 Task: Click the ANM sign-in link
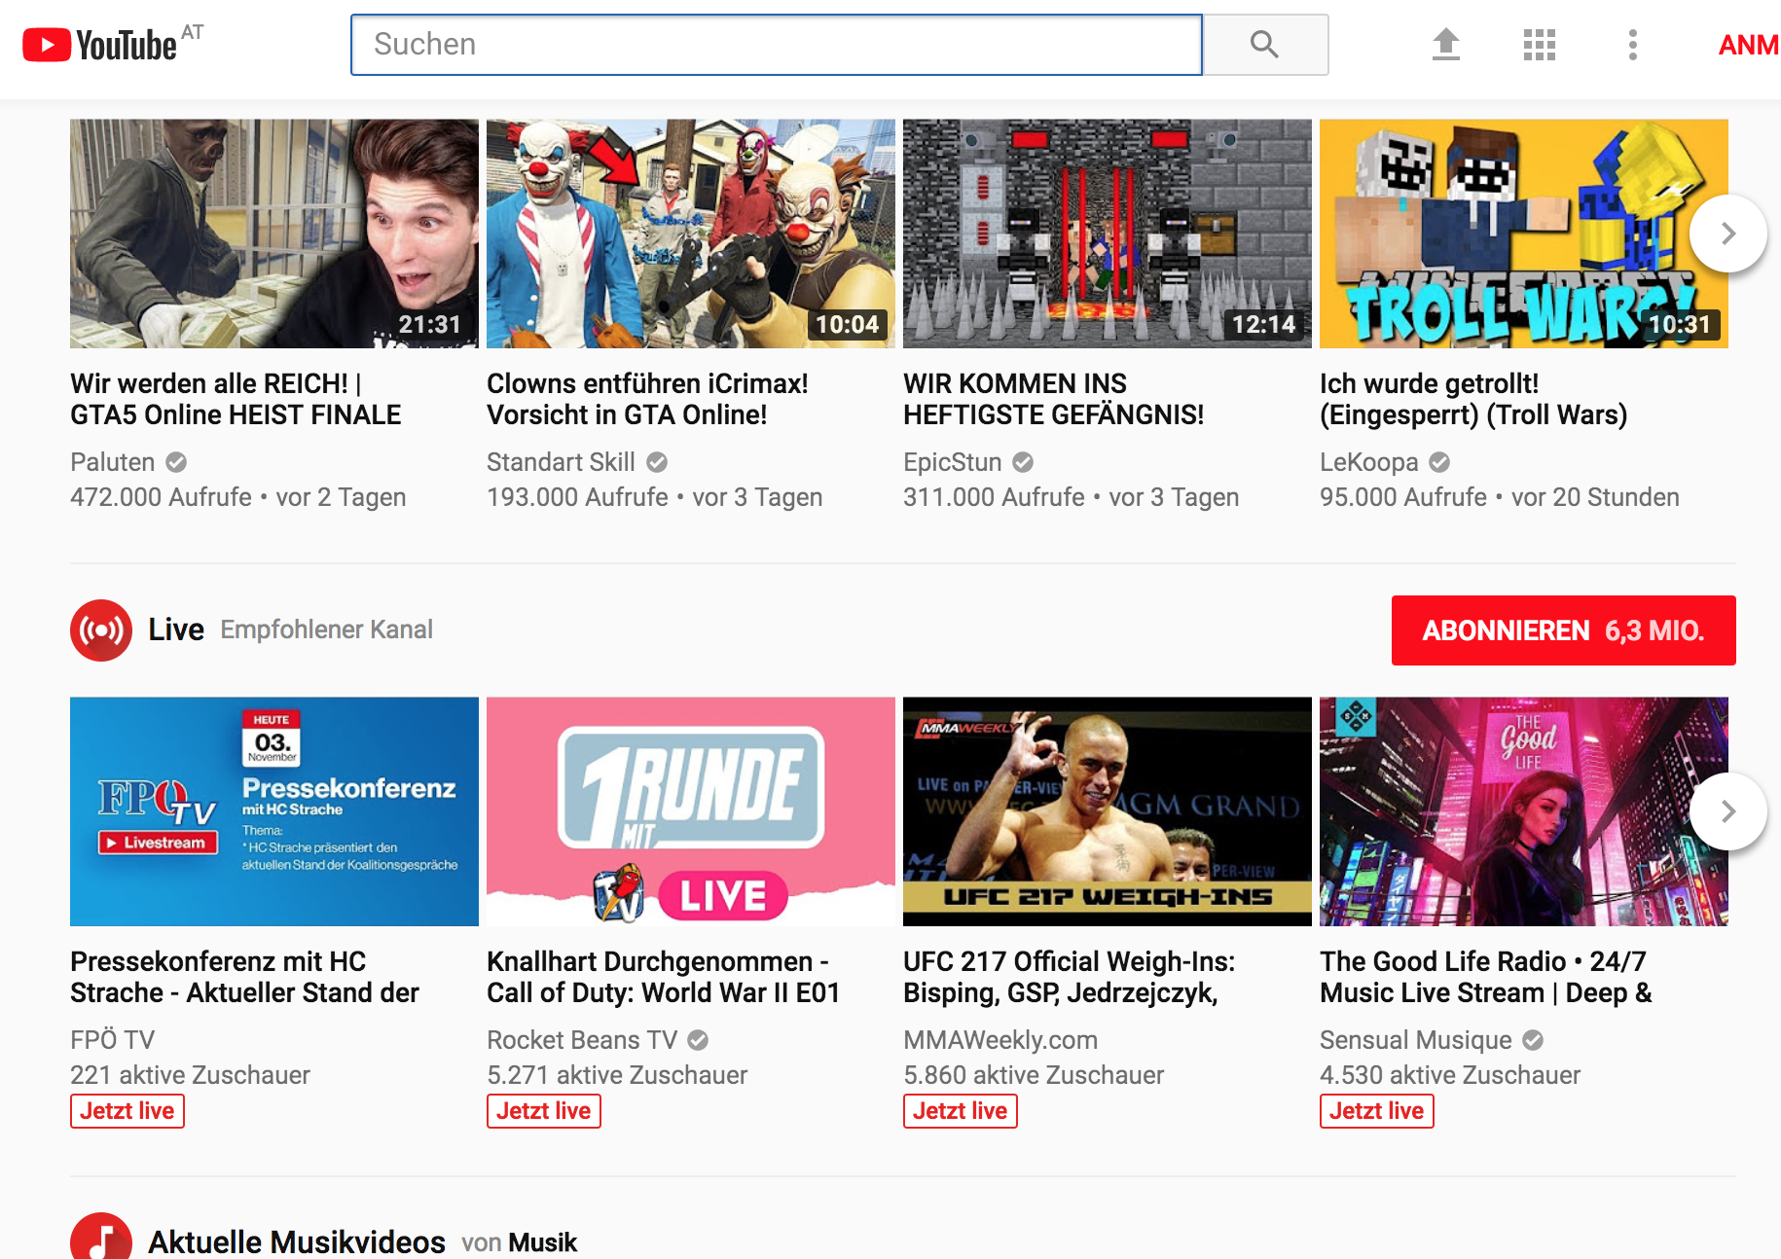coord(1748,45)
